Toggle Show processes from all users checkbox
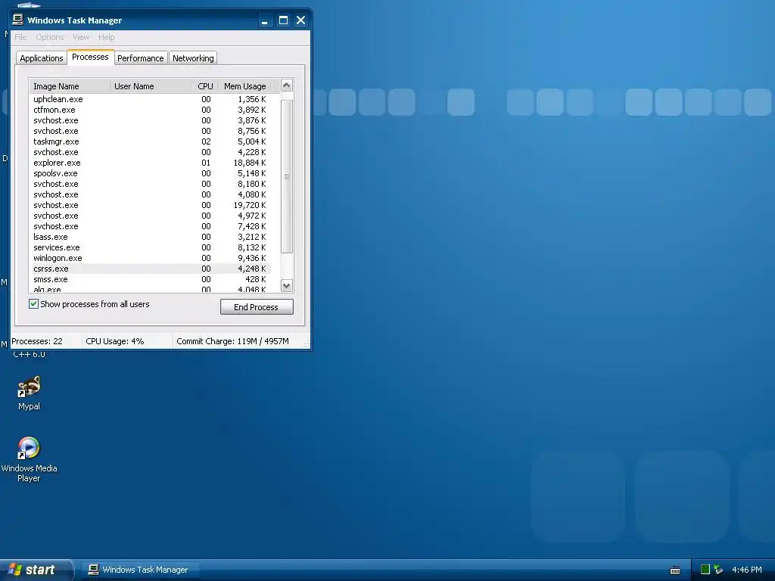Image resolution: width=775 pixels, height=581 pixels. tap(33, 304)
